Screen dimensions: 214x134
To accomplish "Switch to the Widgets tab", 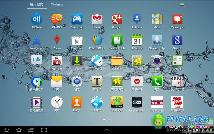I will [57, 5].
